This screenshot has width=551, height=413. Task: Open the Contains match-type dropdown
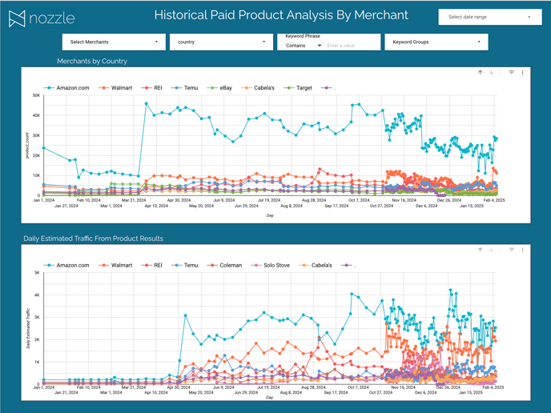pyautogui.click(x=304, y=46)
